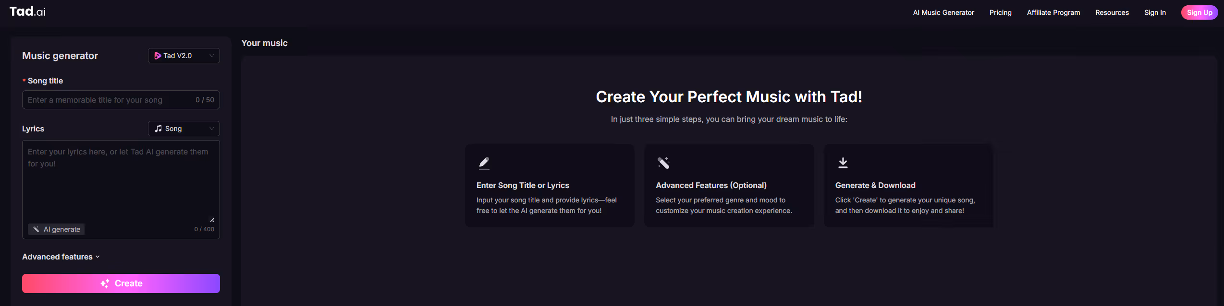Screen dimensions: 1224x306
Task: Expand the Advanced features section
Action: 61,257
